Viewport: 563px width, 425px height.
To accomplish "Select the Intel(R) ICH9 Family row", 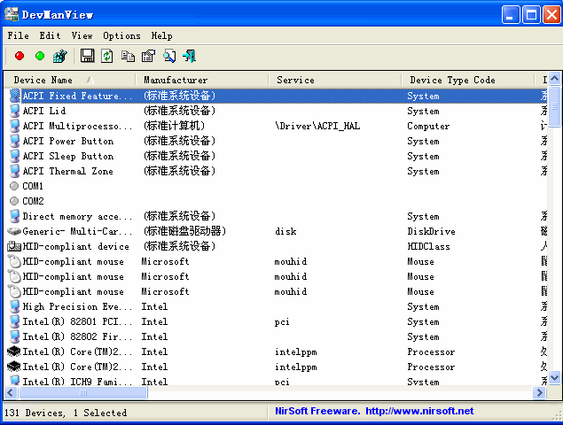I will 276,380.
